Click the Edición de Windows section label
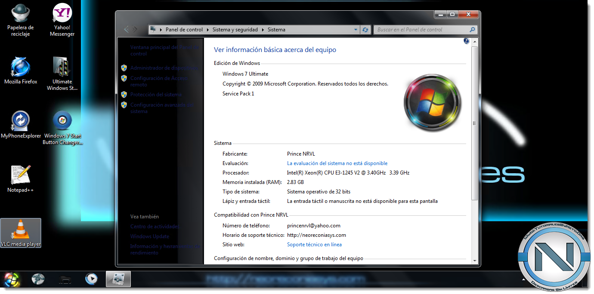The image size is (594, 294). pyautogui.click(x=237, y=63)
